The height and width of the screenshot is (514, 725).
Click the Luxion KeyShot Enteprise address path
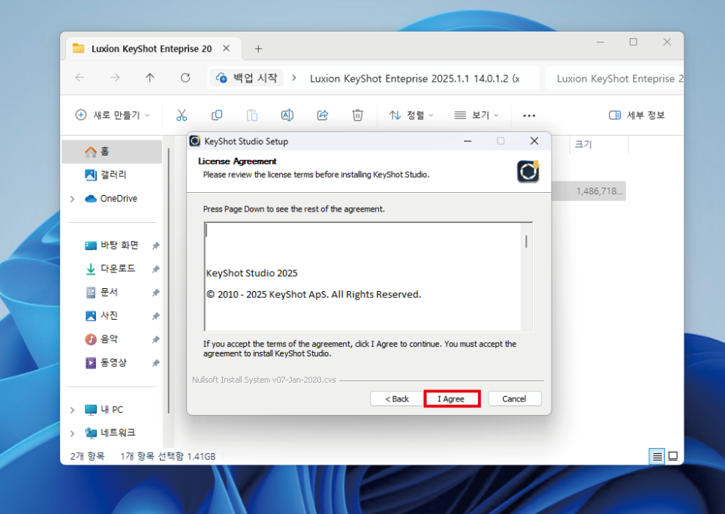[414, 79]
